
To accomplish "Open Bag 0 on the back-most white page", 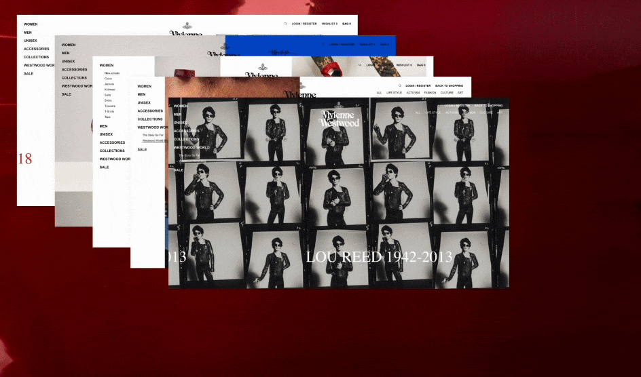I will click(x=347, y=24).
